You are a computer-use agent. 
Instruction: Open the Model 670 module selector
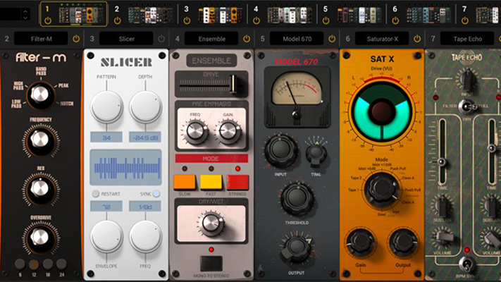[x=297, y=39]
